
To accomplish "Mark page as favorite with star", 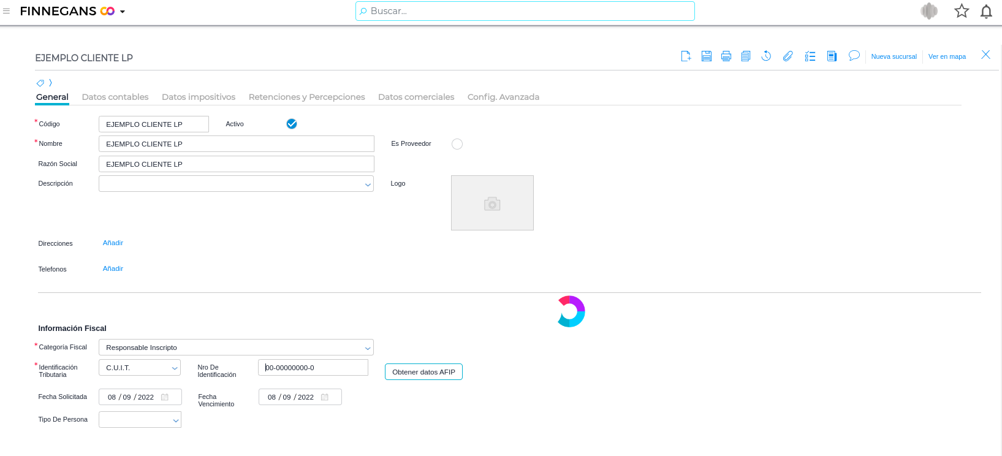I will pyautogui.click(x=962, y=11).
